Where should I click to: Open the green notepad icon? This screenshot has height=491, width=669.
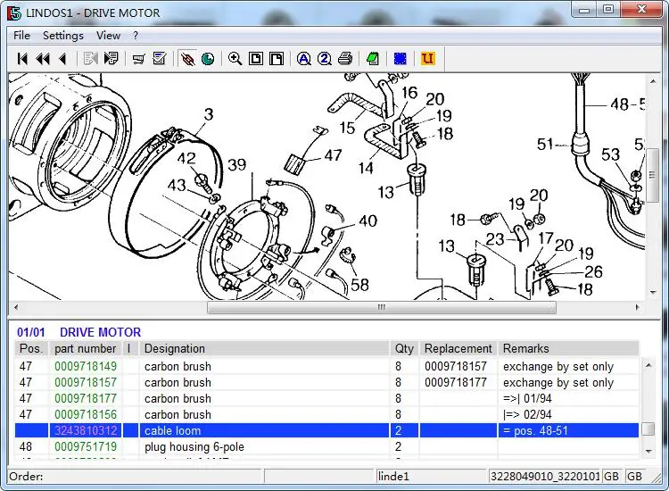pyautogui.click(x=373, y=59)
